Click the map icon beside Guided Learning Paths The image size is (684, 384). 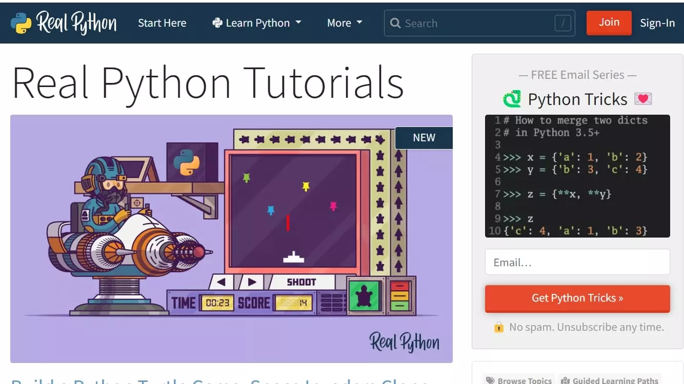(566, 381)
